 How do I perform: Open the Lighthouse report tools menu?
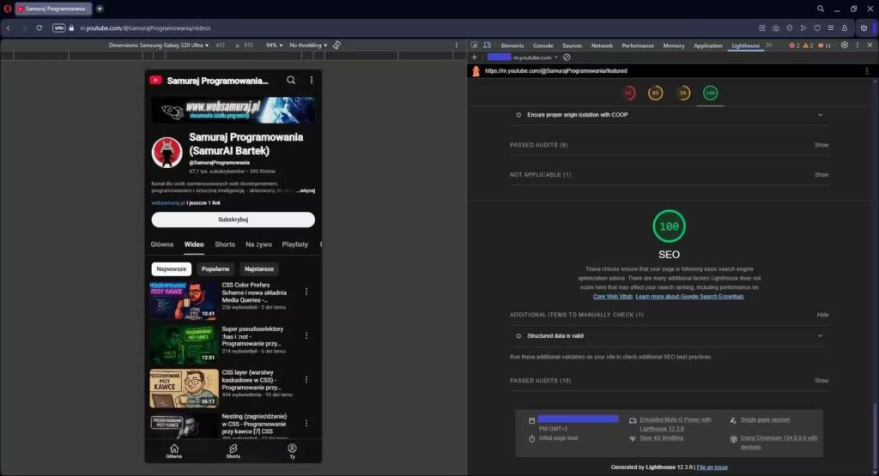867,70
